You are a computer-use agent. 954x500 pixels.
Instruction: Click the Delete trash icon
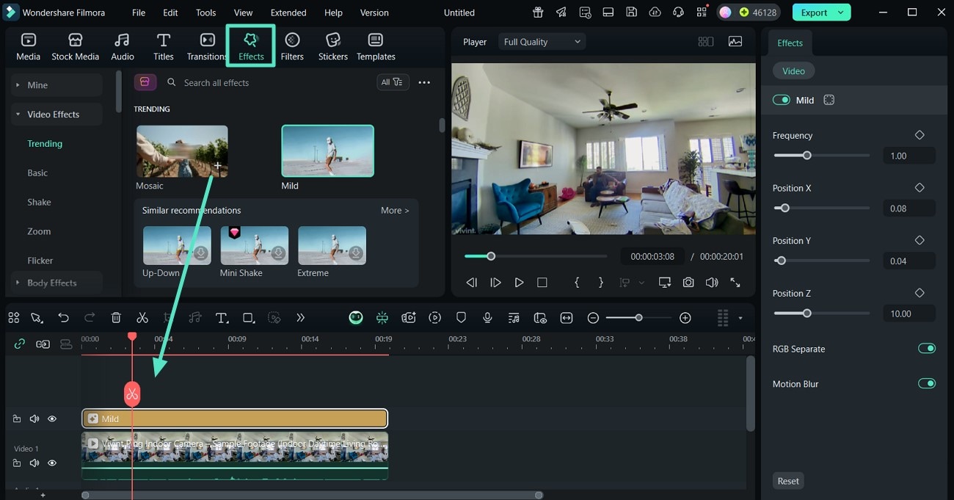[x=116, y=318]
